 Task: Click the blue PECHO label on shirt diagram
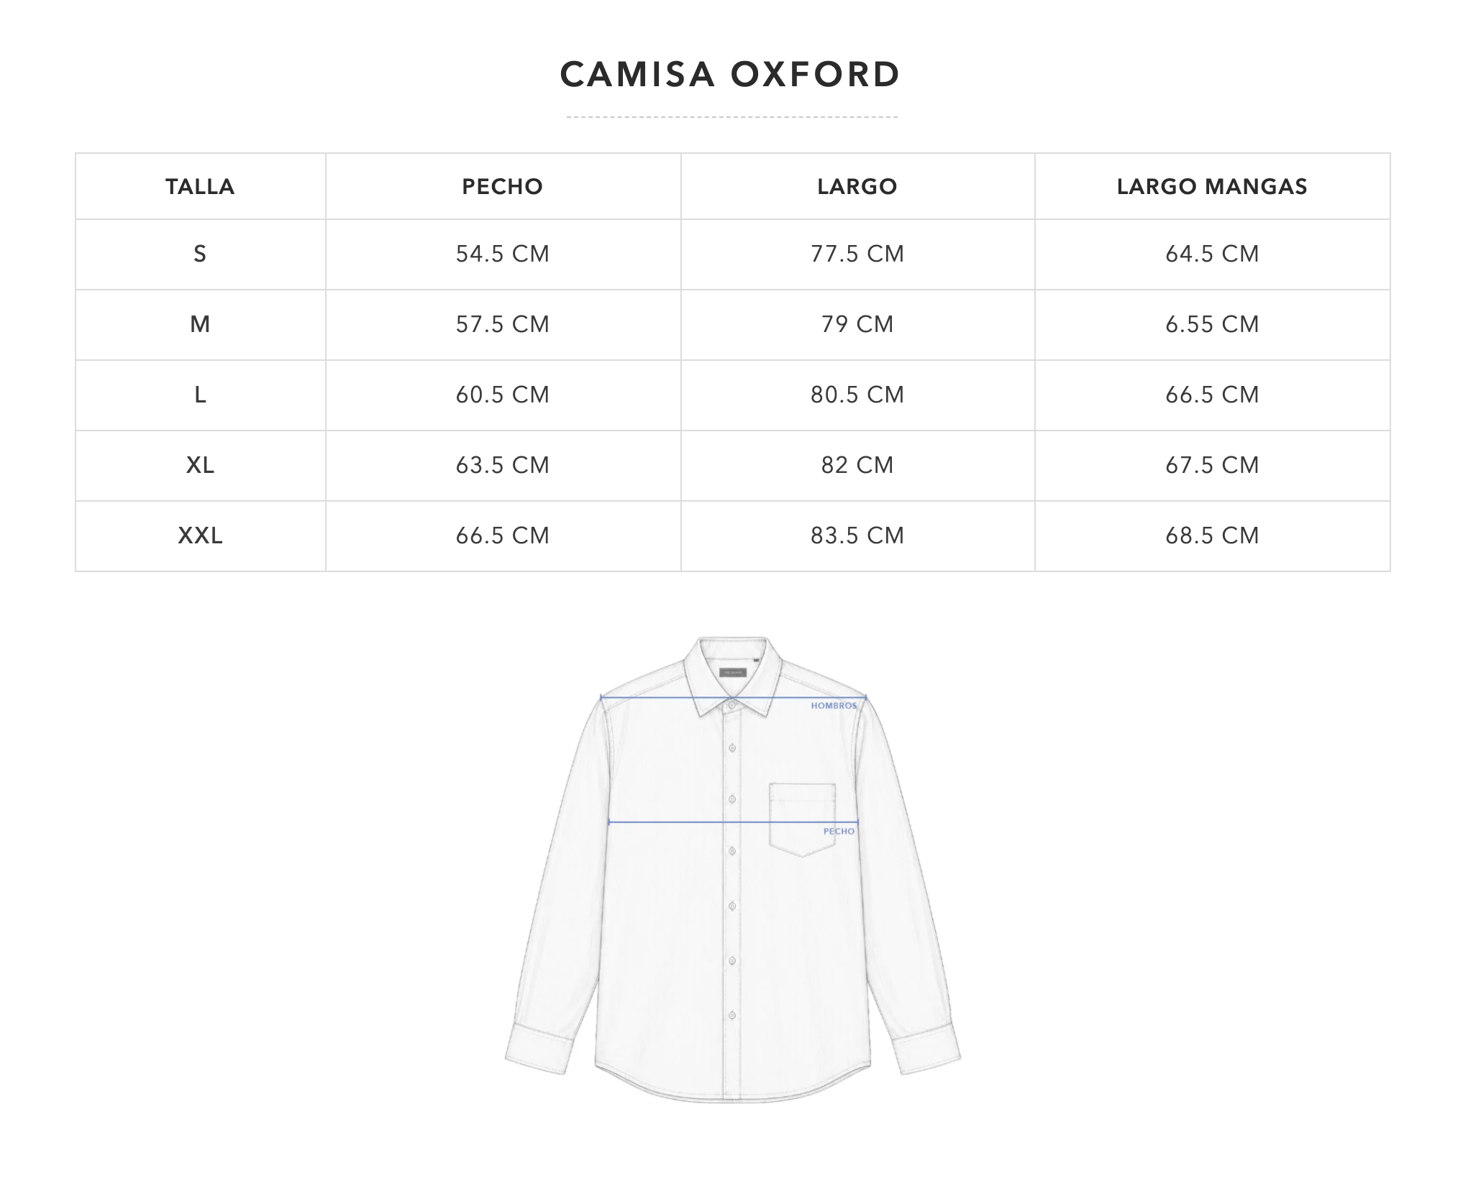click(839, 832)
